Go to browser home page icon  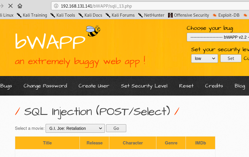20,6
